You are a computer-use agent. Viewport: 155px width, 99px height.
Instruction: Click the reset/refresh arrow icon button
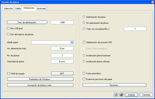click(x=116, y=95)
